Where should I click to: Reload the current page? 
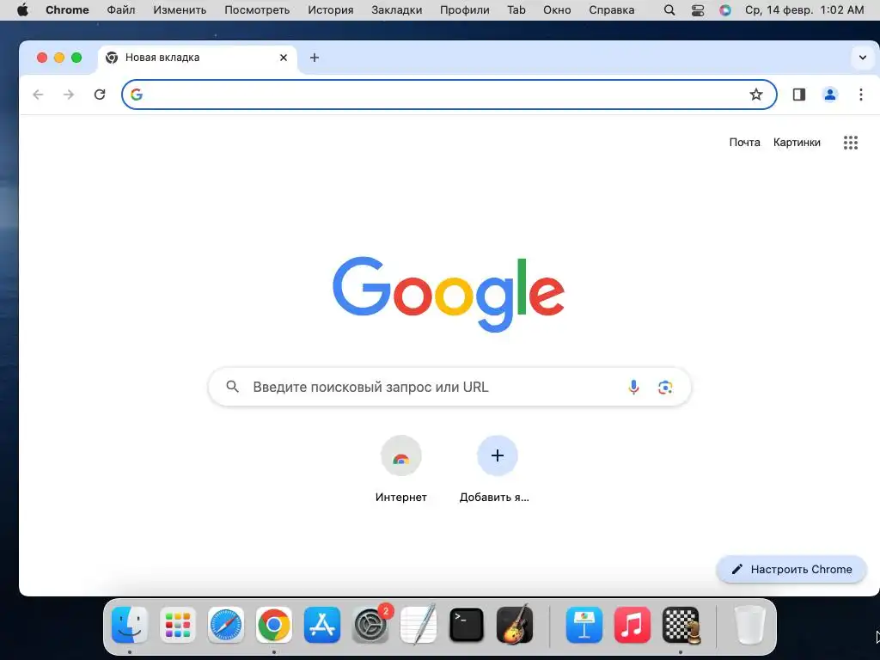click(100, 95)
